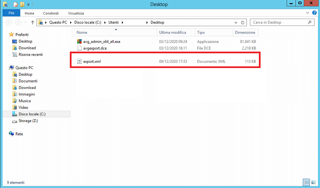This screenshot has width=320, height=188.
Task: Open Storage (Z:) drive in sidebar
Action: [x=28, y=121]
